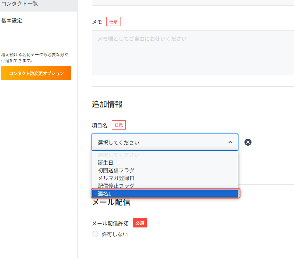Click the red 必須 badge
This screenshot has width=294, height=258.
pyautogui.click(x=139, y=223)
